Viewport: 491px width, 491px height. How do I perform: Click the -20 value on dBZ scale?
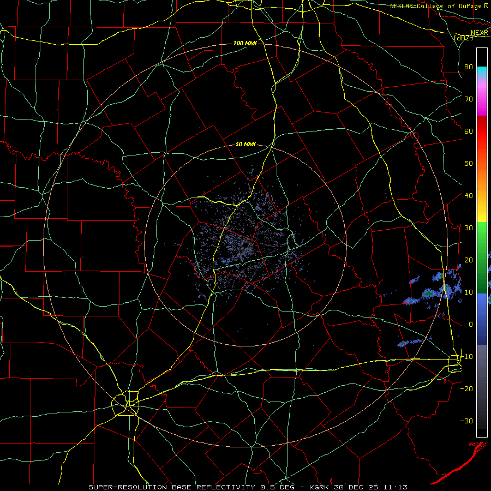(x=466, y=389)
